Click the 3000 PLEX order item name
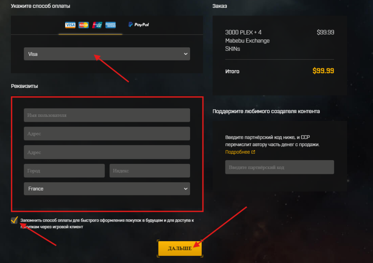Screen dimensions: 373x263 tap(247, 41)
